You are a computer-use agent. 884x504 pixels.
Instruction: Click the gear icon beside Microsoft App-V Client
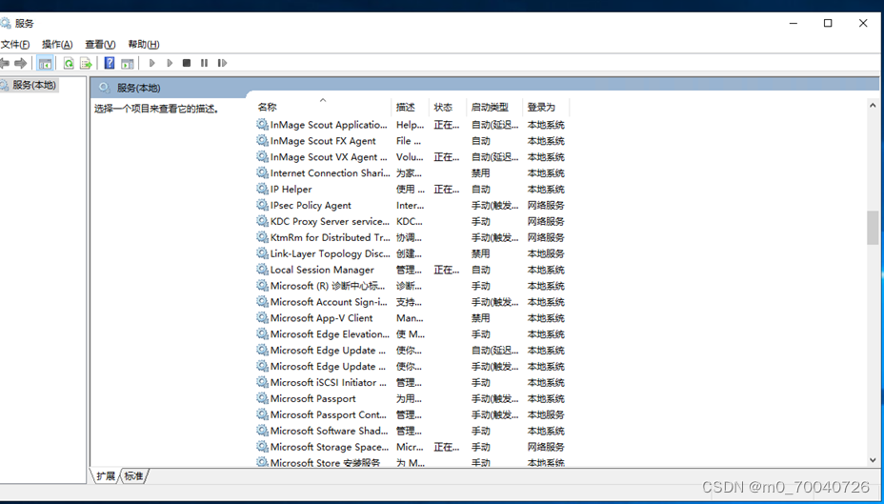tap(262, 317)
